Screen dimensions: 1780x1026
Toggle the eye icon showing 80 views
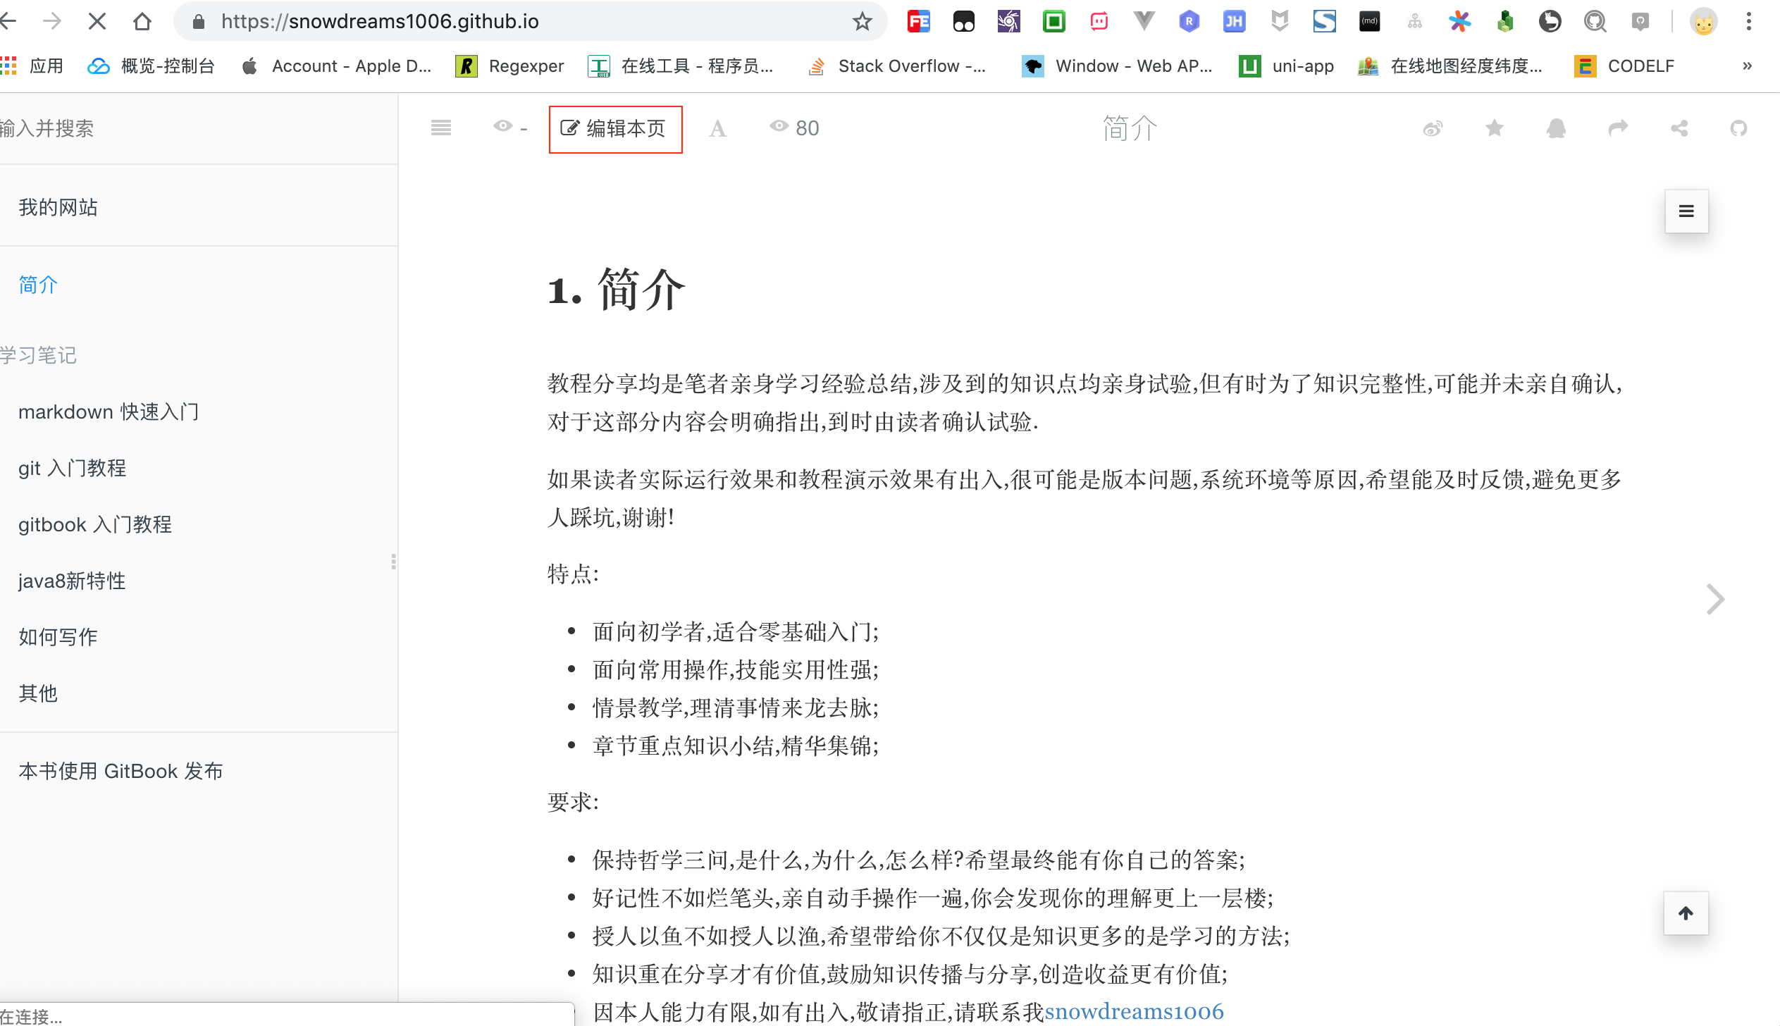[x=779, y=127]
